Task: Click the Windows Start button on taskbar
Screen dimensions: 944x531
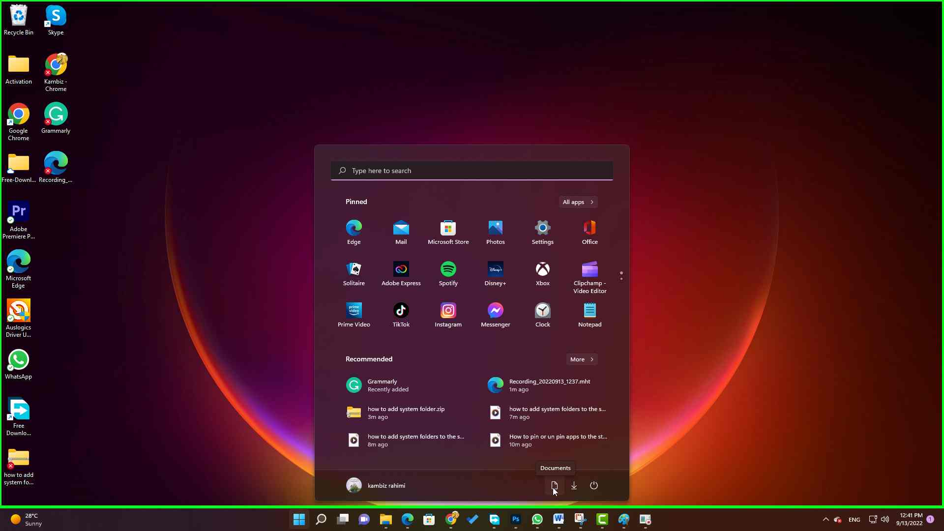Action: click(x=299, y=519)
